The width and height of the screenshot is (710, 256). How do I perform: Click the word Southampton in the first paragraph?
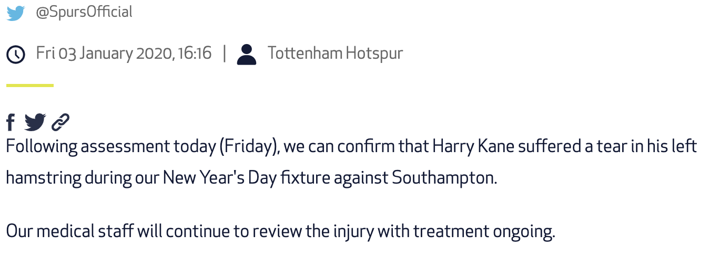[x=443, y=178]
